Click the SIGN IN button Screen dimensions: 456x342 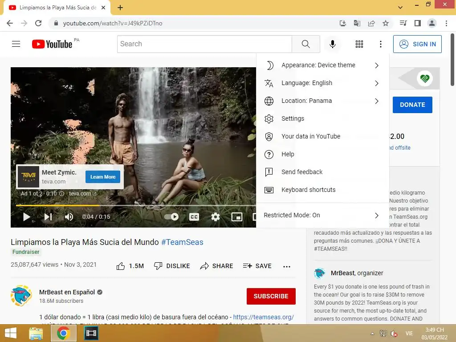point(417,44)
